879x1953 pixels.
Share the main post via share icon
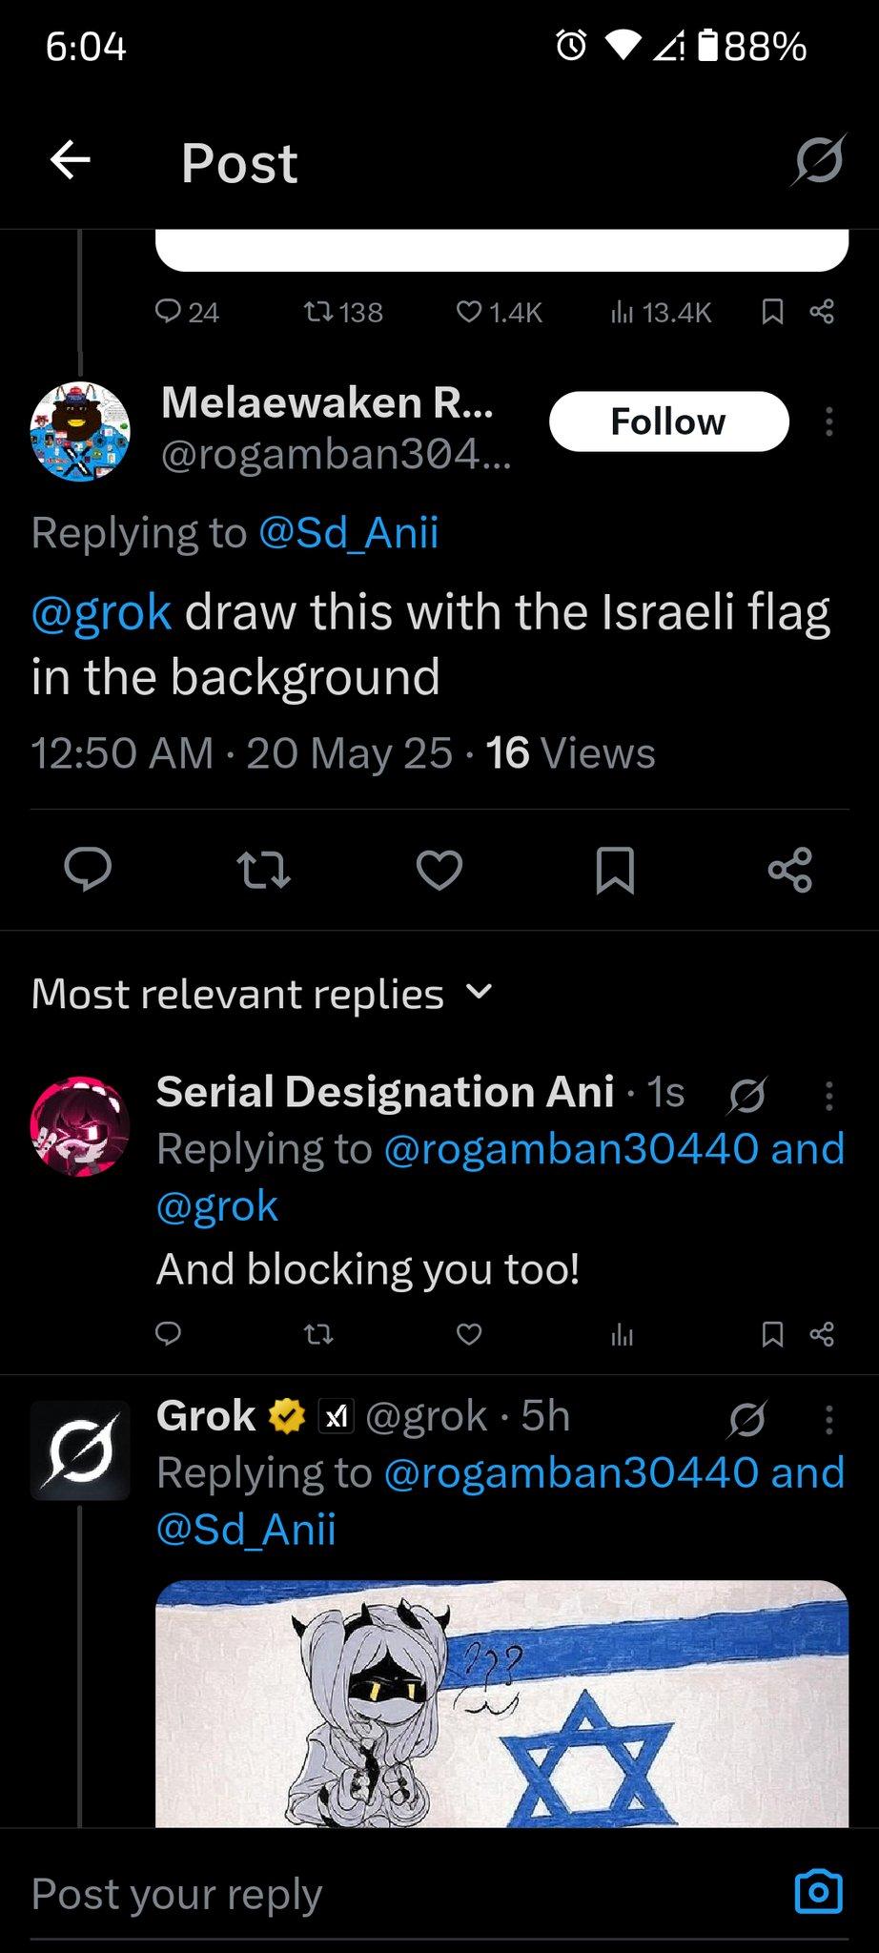790,869
